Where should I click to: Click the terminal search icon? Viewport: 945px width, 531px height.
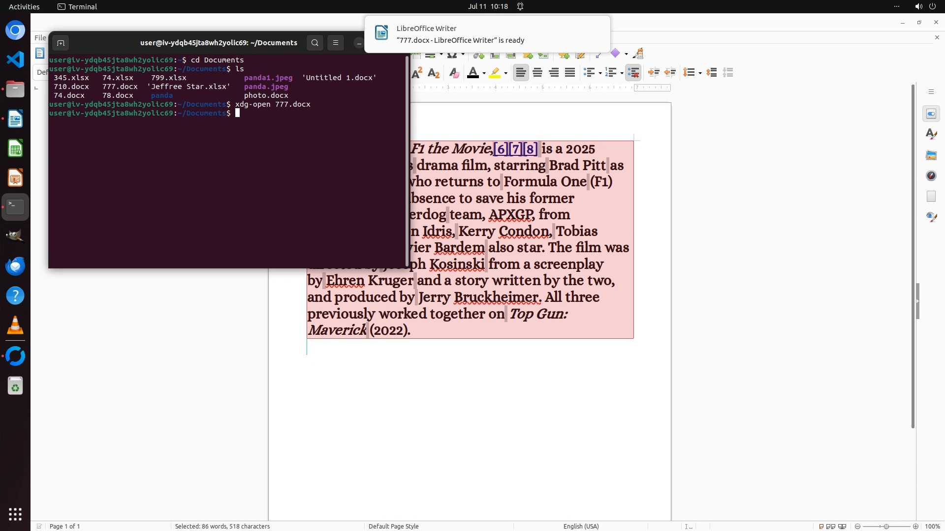pyautogui.click(x=315, y=43)
